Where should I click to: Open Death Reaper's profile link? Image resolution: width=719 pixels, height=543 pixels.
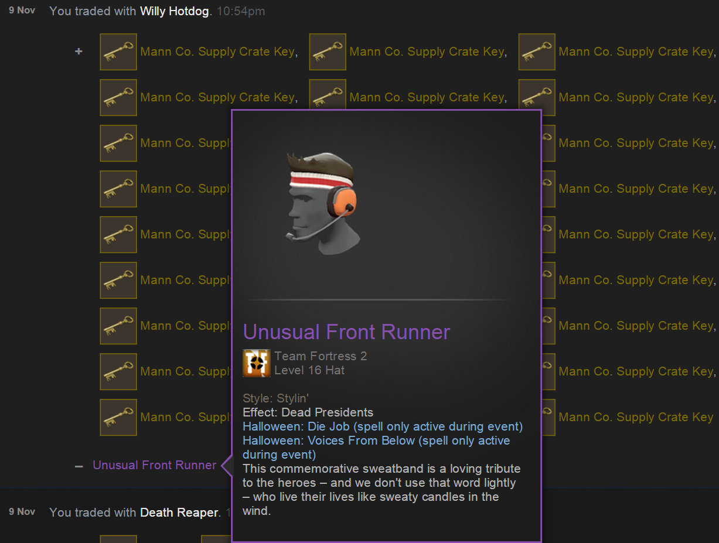pos(179,513)
